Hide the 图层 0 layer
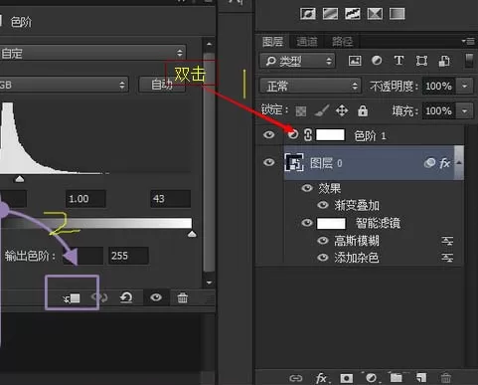 [269, 162]
